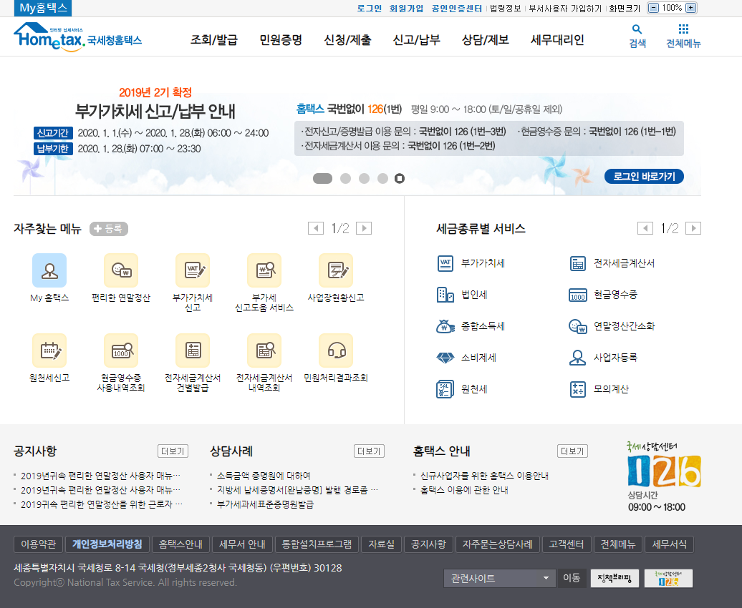Screen dimensions: 742x608
Task: Stop the banner slideshow
Action: point(400,178)
